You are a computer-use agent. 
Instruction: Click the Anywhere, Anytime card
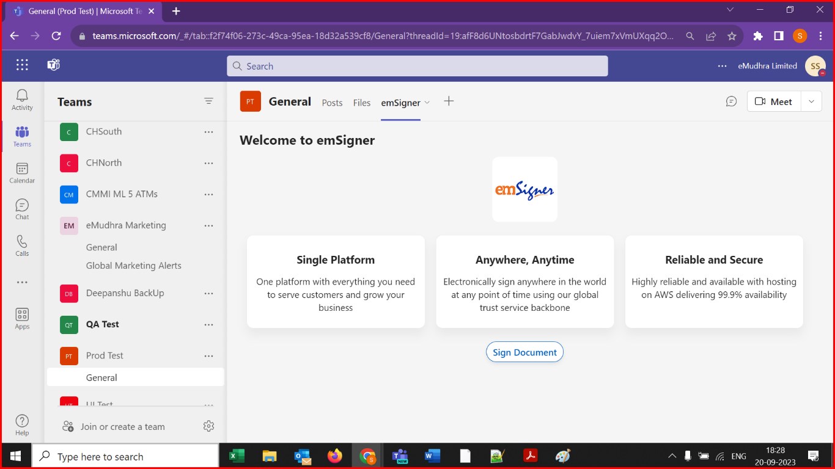[525, 282]
